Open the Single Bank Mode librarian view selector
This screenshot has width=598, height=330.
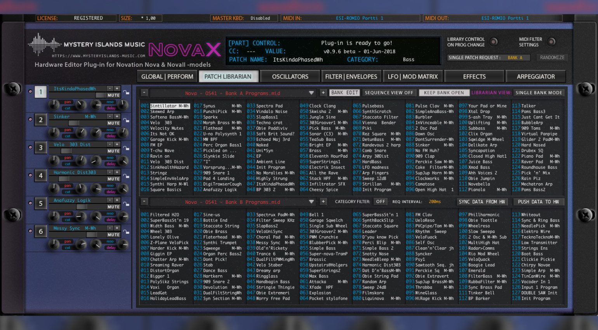point(539,93)
